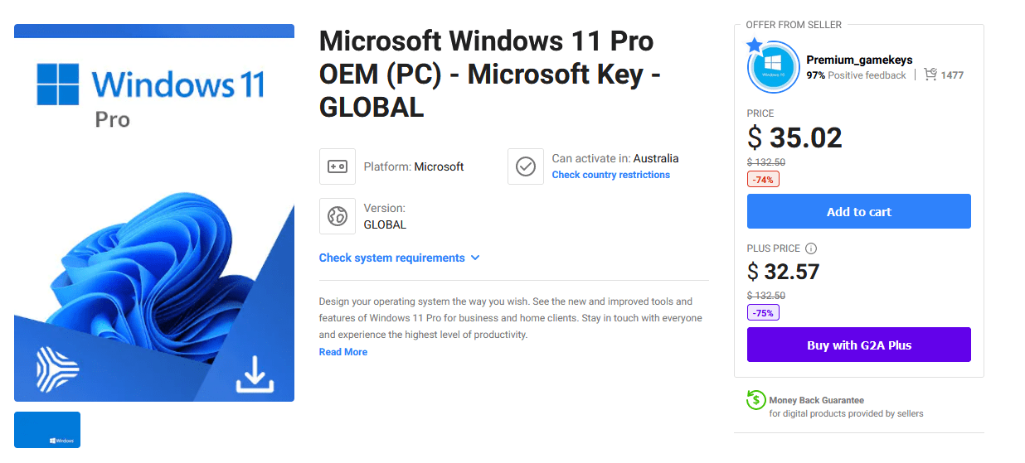Viewport: 1025px width, 463px height.
Task: Click the purple -75% Plus discount badge
Action: [763, 313]
